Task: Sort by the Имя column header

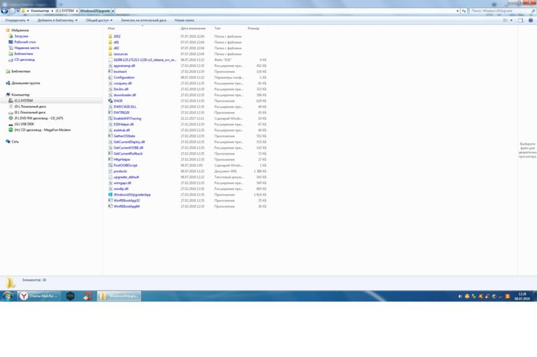Action: pyautogui.click(x=111, y=28)
